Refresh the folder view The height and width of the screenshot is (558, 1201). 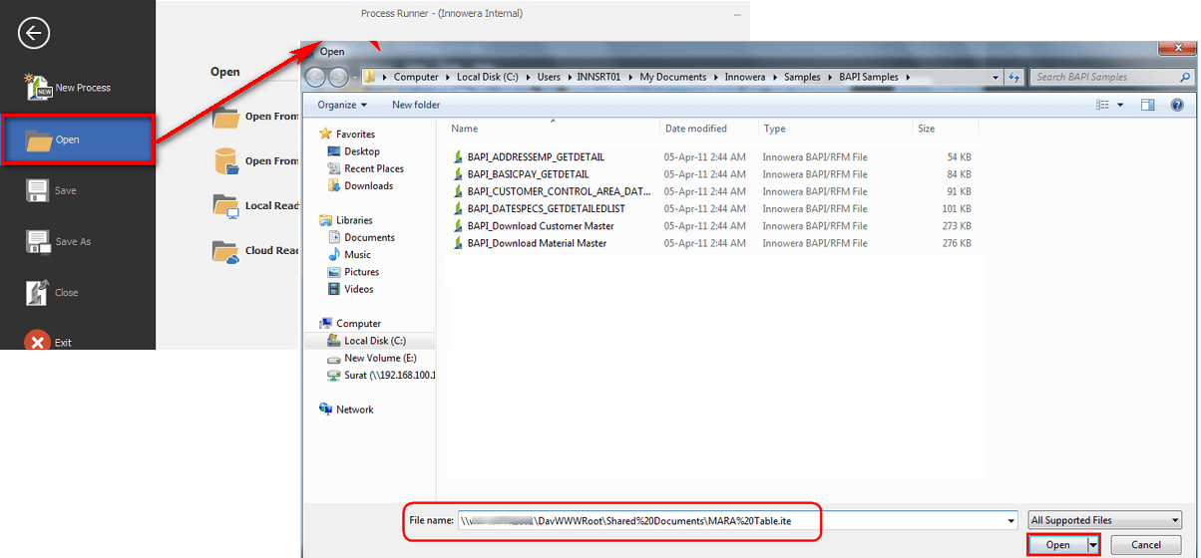(x=1014, y=77)
